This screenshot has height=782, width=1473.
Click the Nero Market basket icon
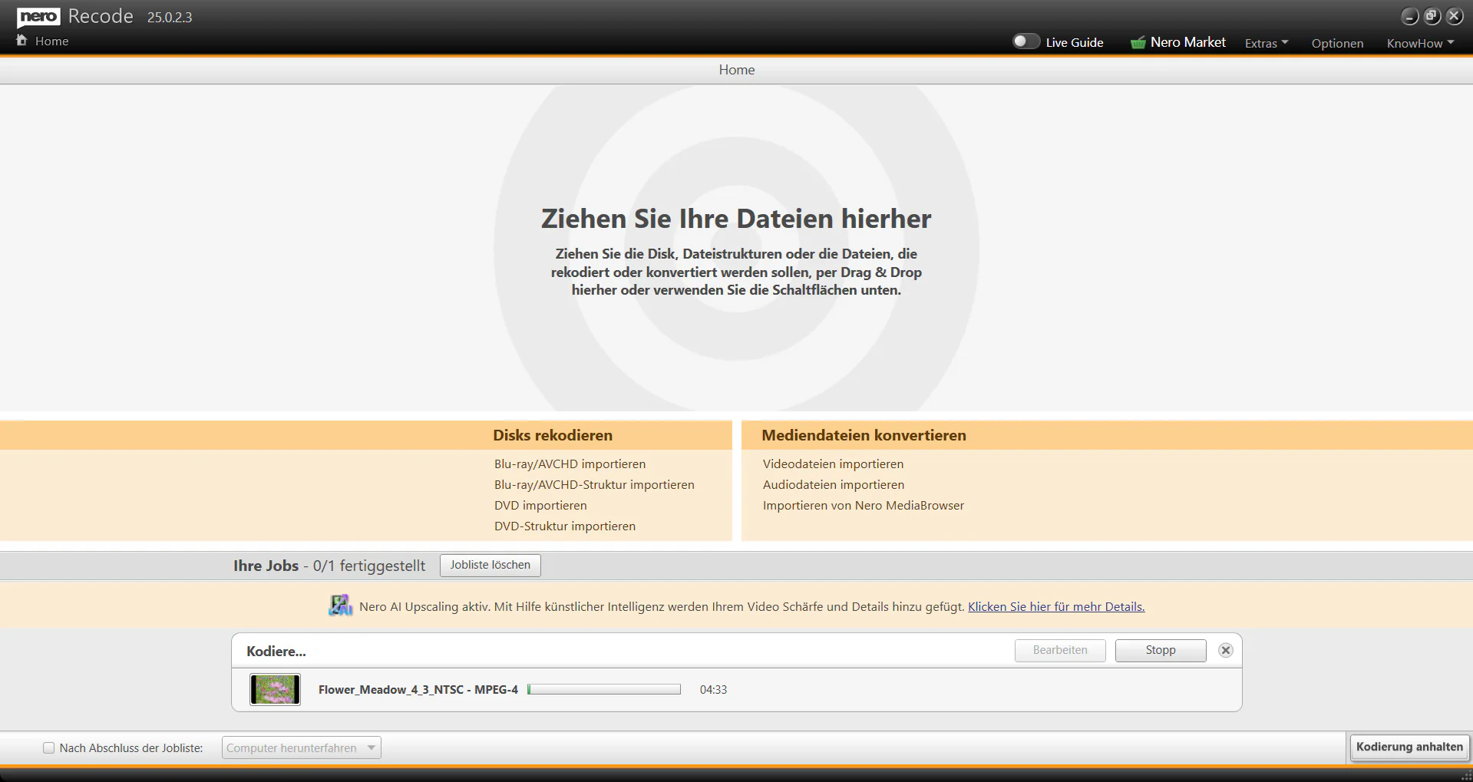(x=1138, y=42)
